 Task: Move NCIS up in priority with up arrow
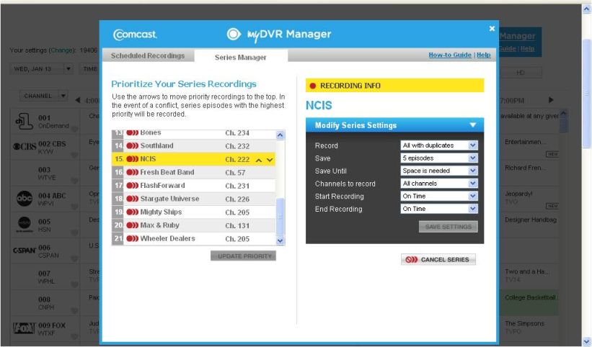pos(258,160)
